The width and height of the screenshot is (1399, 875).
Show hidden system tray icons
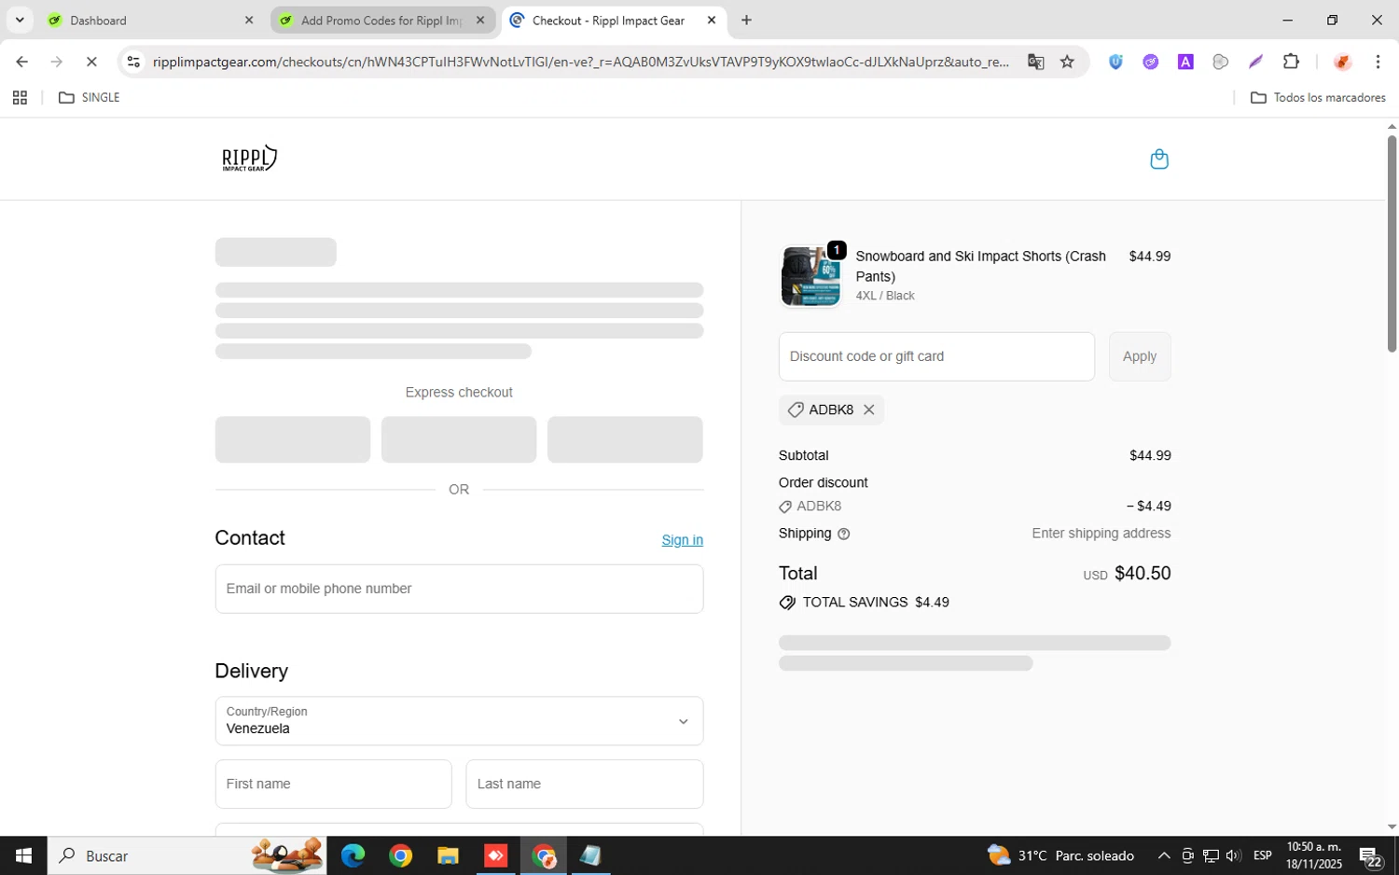(1164, 855)
